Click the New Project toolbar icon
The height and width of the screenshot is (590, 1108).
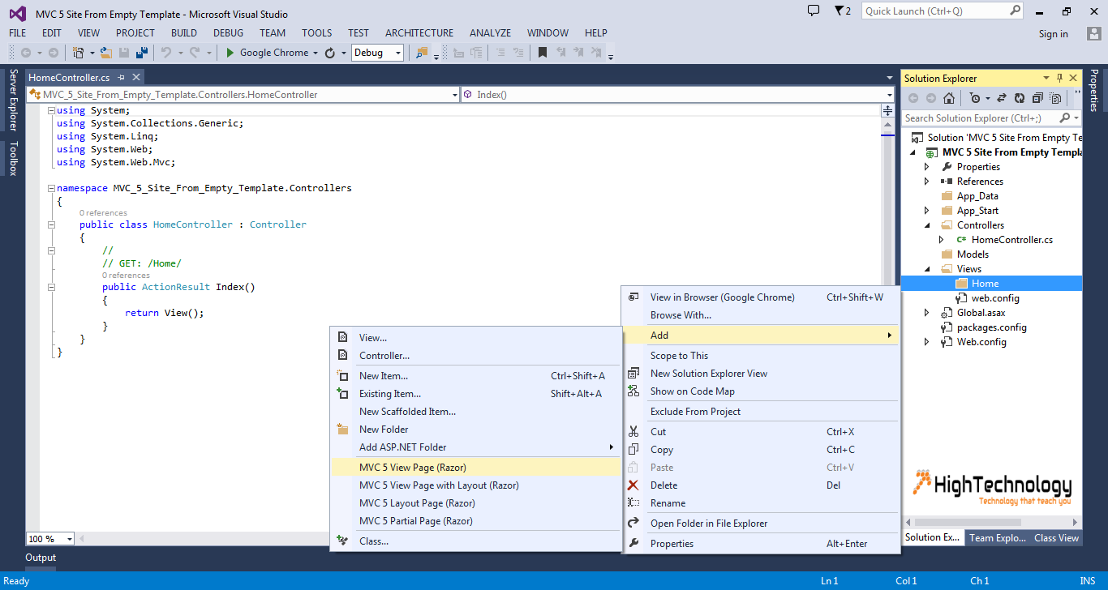pos(78,53)
